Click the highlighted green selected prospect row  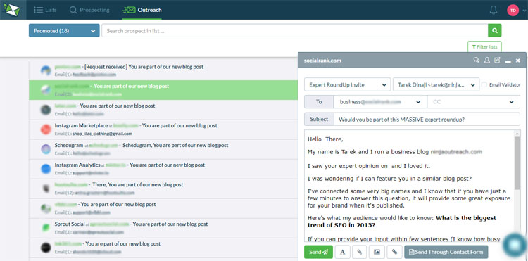[x=163, y=90]
